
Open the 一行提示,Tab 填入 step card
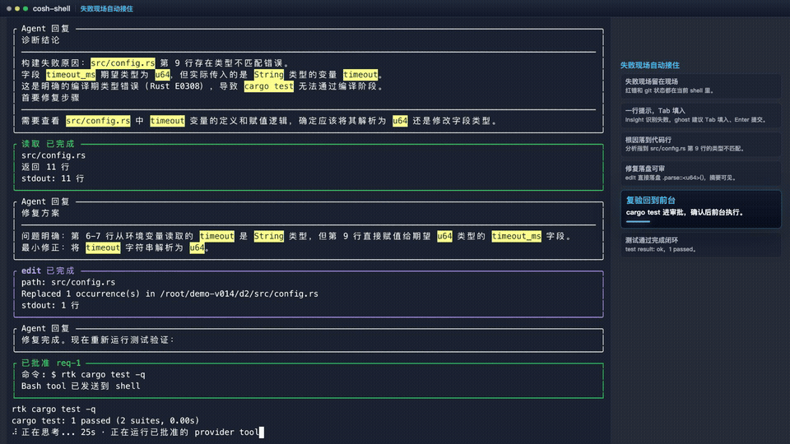pyautogui.click(x=700, y=115)
